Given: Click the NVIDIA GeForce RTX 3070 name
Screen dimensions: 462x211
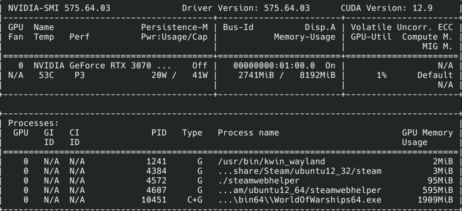Looking at the screenshot, I should tap(92, 65).
